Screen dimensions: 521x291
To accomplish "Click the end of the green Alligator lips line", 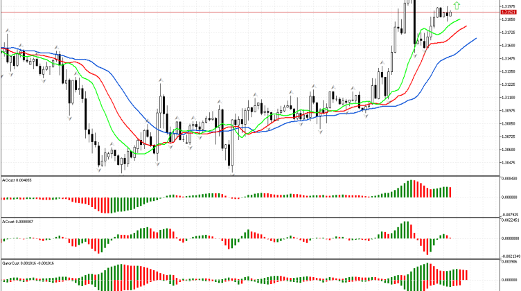I will (x=460, y=20).
